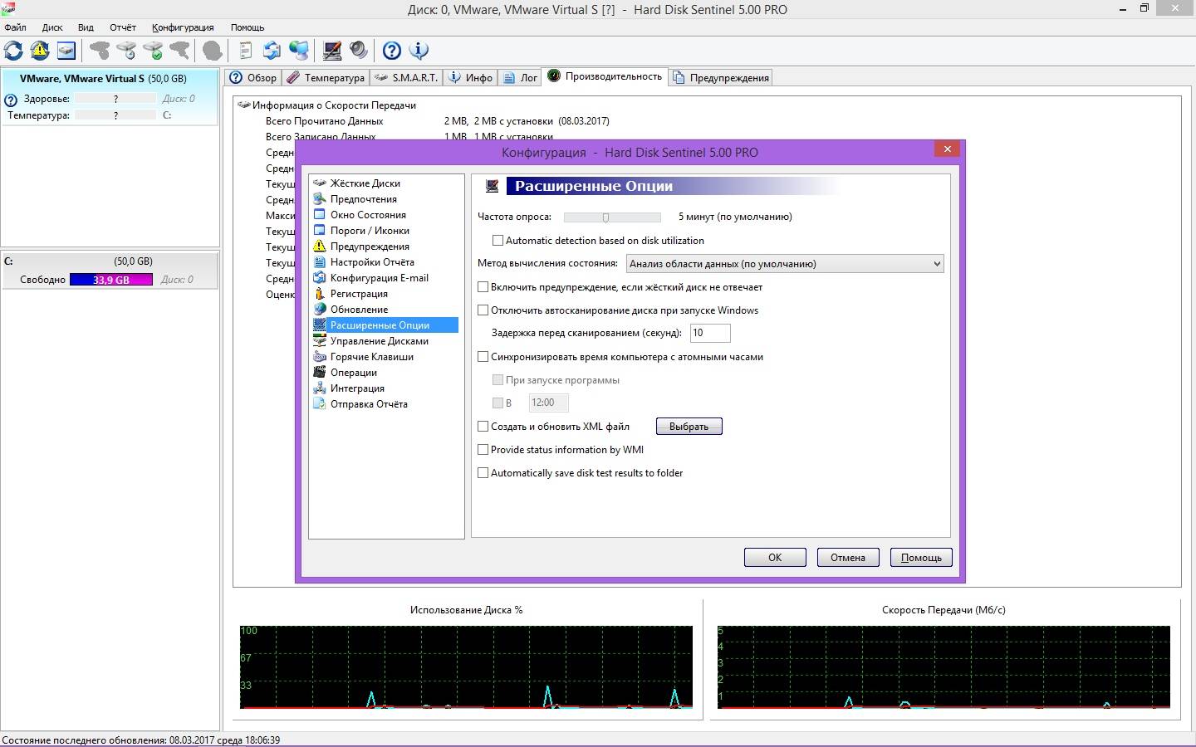Enable Automatic detection based on disk utilization
1196x747 pixels.
pyautogui.click(x=498, y=241)
